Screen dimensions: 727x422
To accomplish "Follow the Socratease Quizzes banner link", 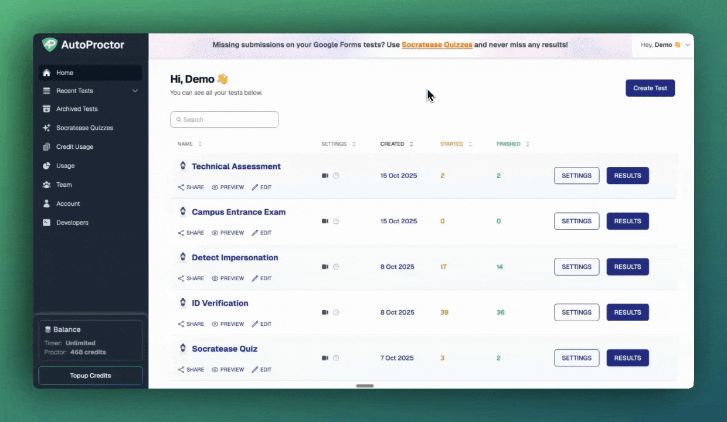I will (x=437, y=45).
